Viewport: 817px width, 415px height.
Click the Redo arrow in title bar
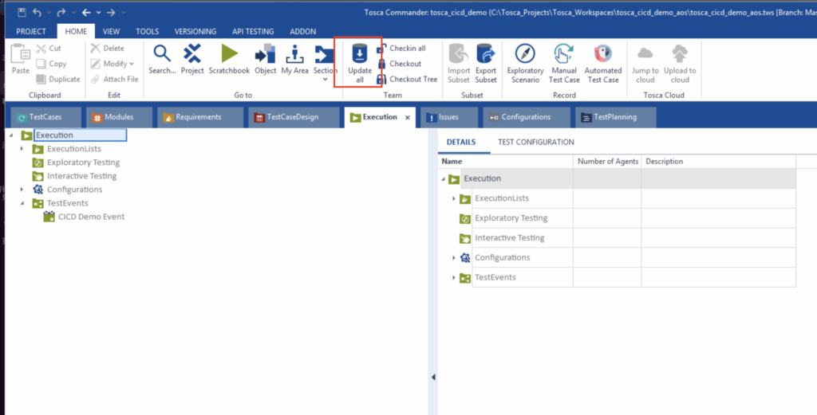pyautogui.click(x=61, y=12)
